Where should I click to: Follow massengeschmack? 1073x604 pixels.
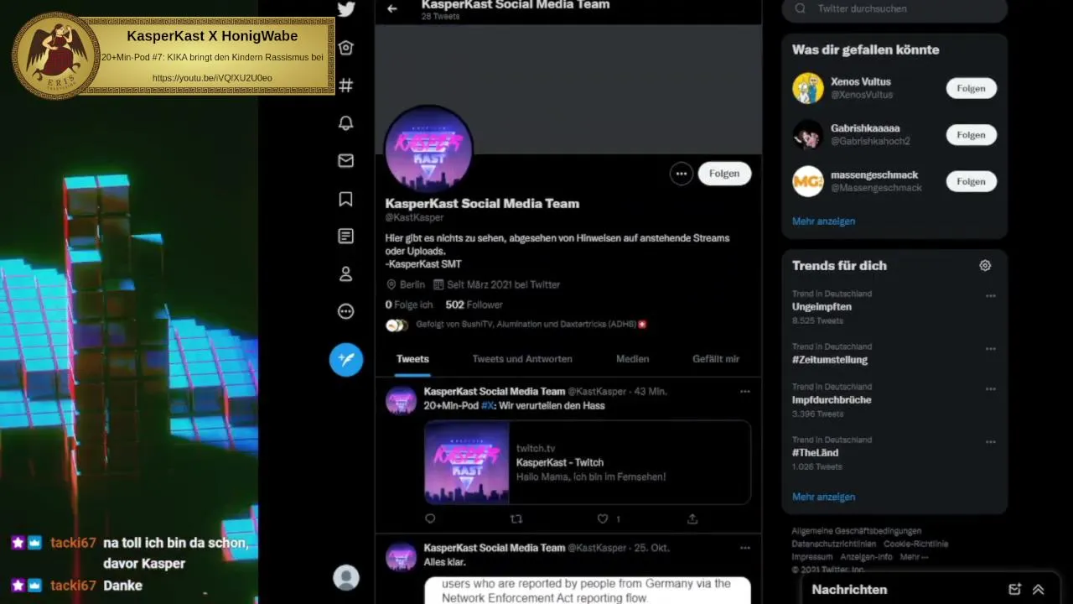971,181
